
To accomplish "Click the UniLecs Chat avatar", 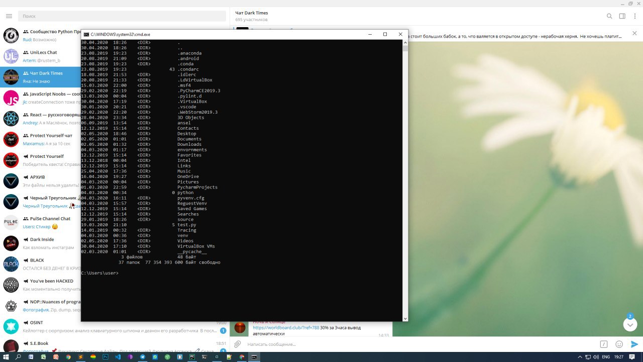I will [11, 56].
